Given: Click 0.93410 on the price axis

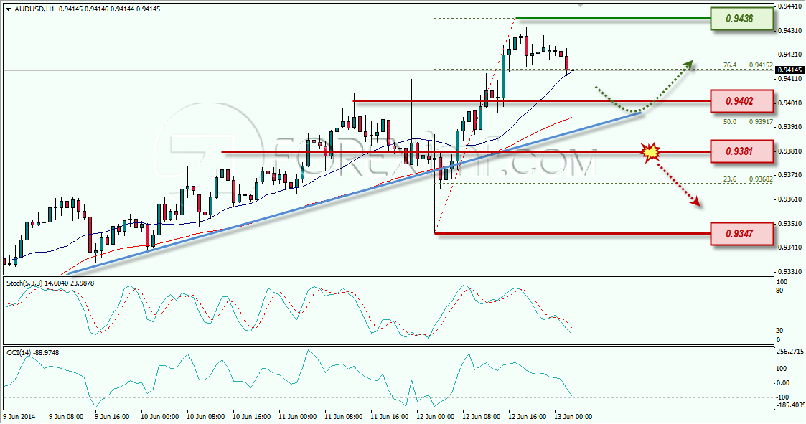Looking at the screenshot, I should pos(790,248).
